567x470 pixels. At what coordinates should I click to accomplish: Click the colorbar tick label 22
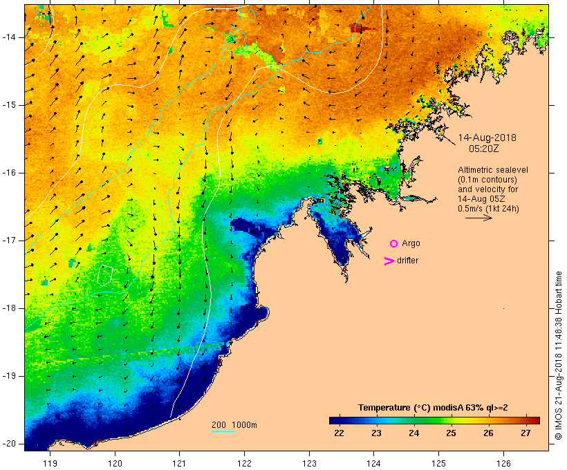click(x=339, y=433)
